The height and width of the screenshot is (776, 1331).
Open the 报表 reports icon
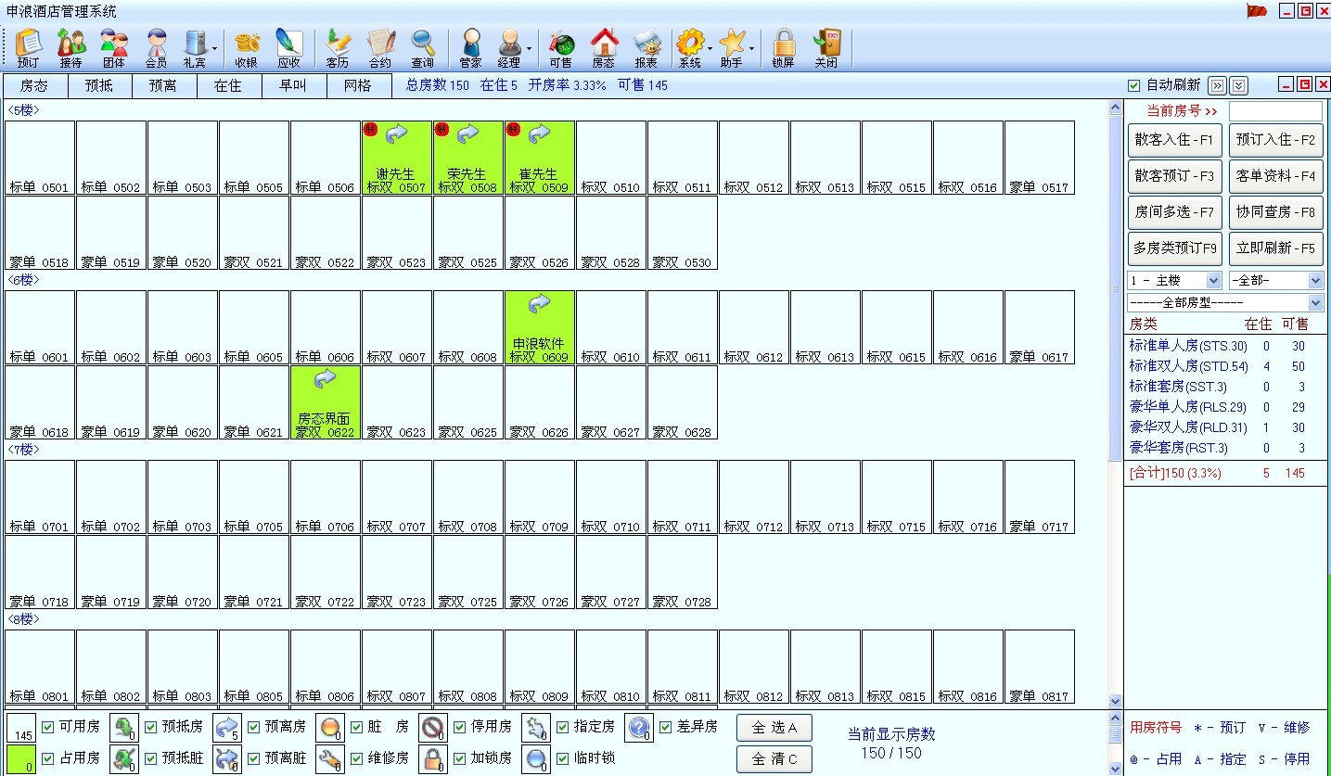click(x=646, y=48)
